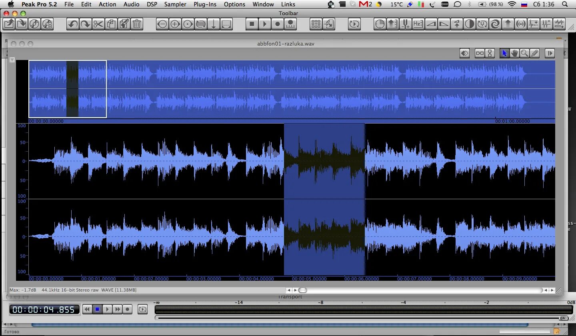Image resolution: width=576 pixels, height=336 pixels.
Task: Click the toolbar Record button
Action: pos(277,24)
